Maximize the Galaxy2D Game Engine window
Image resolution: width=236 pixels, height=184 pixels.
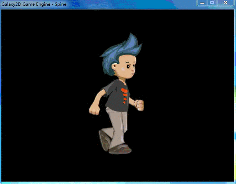pyautogui.click(x=212, y=3)
